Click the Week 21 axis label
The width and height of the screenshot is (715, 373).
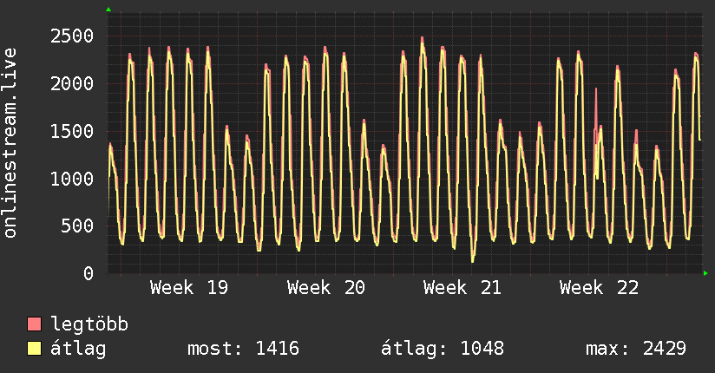click(x=462, y=288)
